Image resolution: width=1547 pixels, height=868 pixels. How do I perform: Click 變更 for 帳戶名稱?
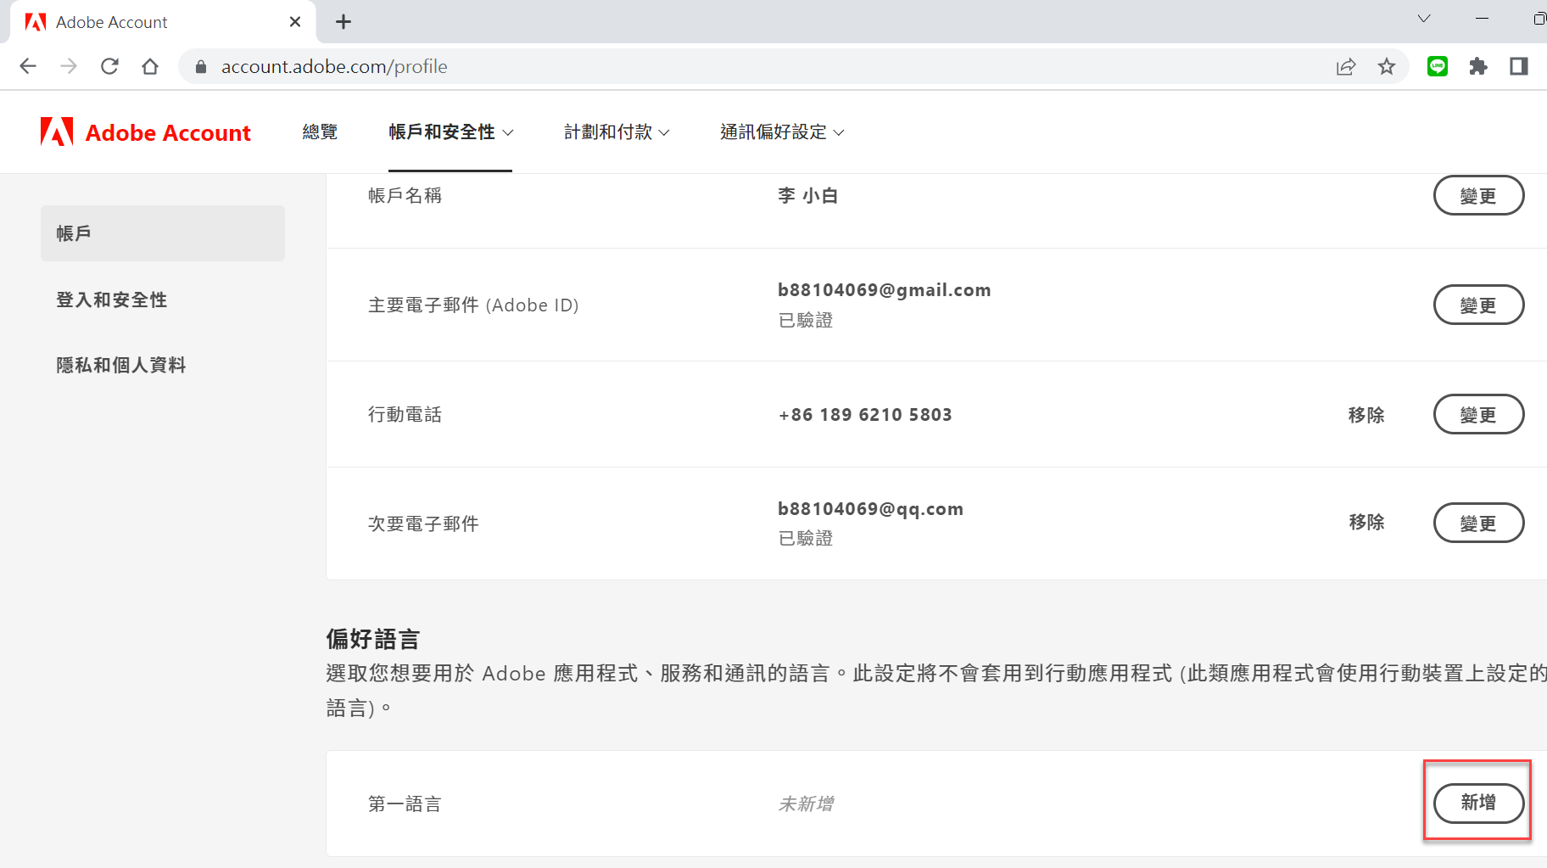point(1478,196)
